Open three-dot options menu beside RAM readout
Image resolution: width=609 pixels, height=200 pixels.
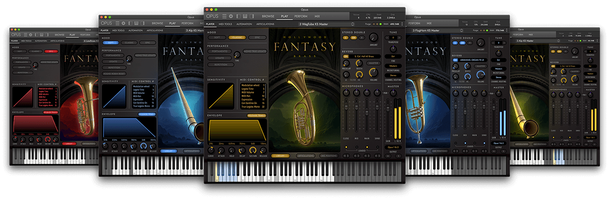402,24
